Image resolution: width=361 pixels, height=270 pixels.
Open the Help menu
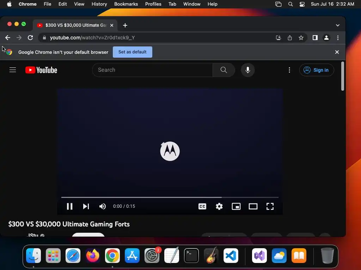click(212, 4)
